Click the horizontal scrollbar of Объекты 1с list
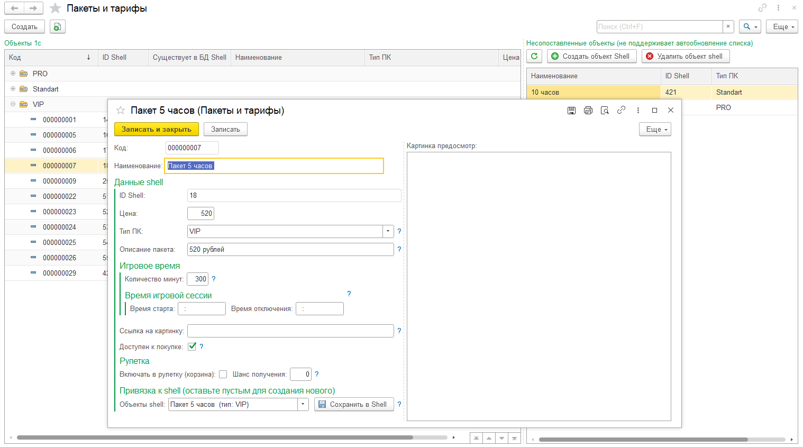This screenshot has height=447, width=803. [215, 437]
